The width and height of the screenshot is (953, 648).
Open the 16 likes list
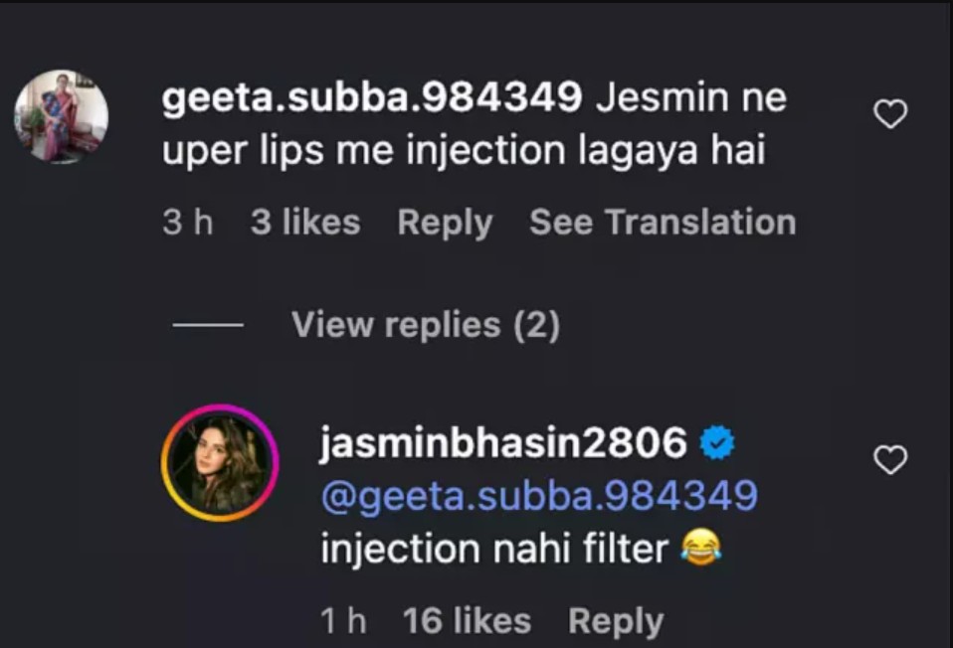tap(467, 621)
